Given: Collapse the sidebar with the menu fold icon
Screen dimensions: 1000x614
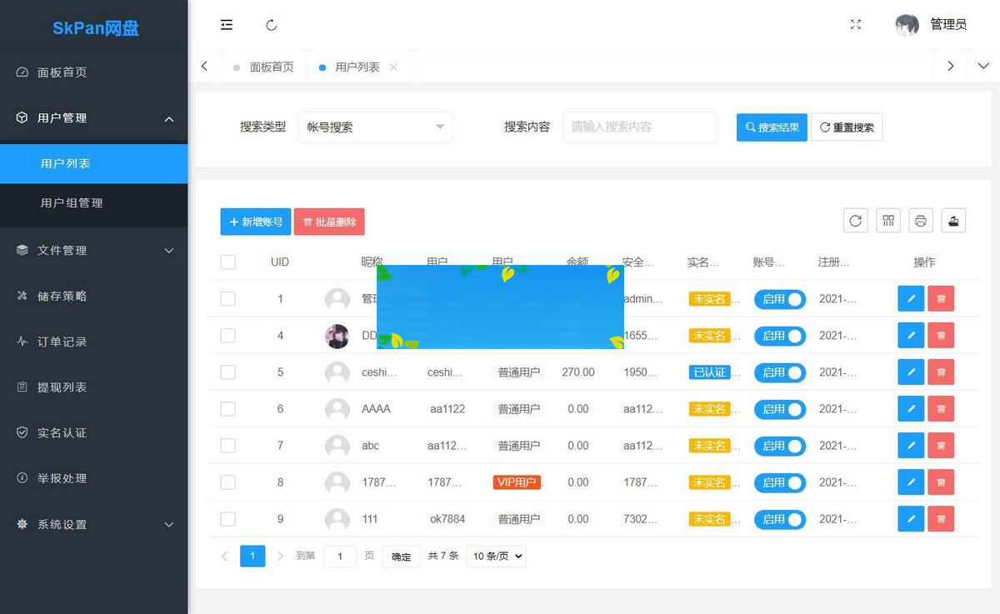Looking at the screenshot, I should [x=227, y=25].
